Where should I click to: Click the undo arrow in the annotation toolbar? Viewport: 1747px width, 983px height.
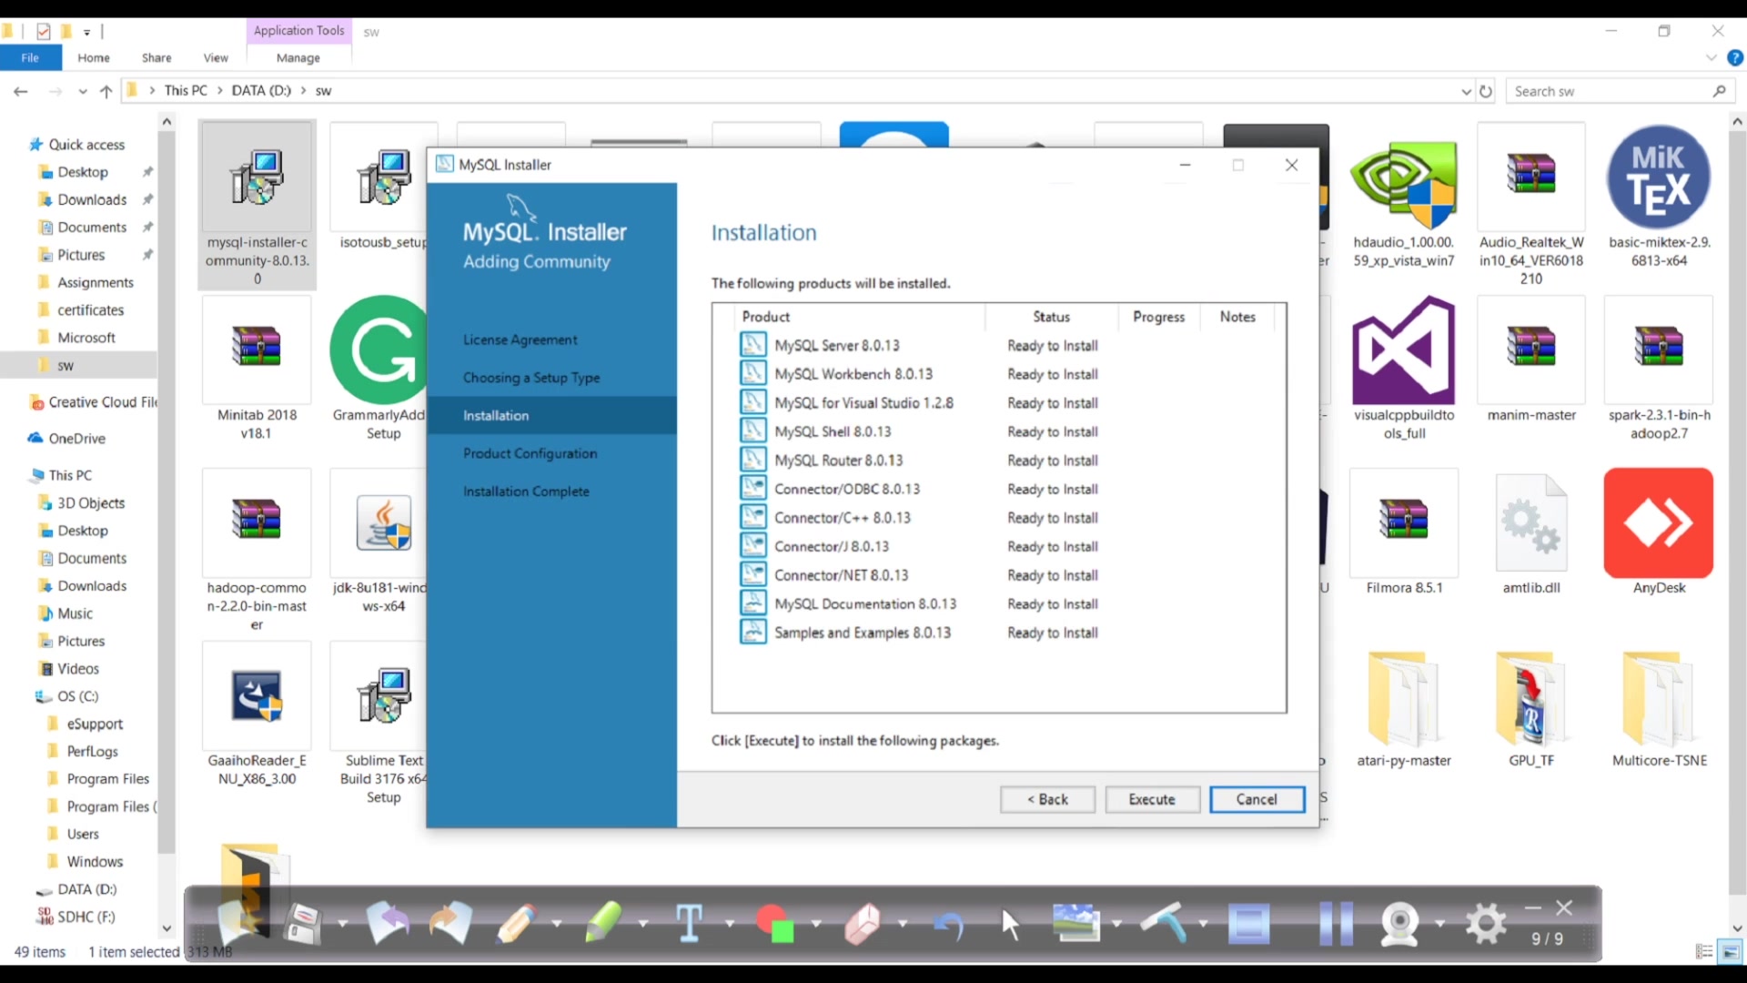(x=950, y=924)
